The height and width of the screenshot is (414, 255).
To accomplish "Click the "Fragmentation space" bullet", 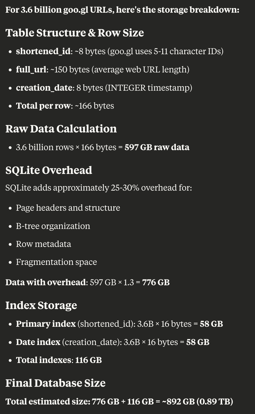I will coord(56,262).
